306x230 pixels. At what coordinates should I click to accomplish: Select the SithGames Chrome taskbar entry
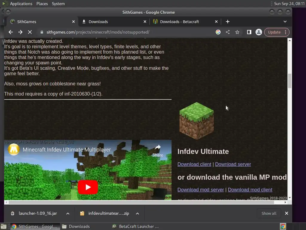pyautogui.click(x=35, y=226)
